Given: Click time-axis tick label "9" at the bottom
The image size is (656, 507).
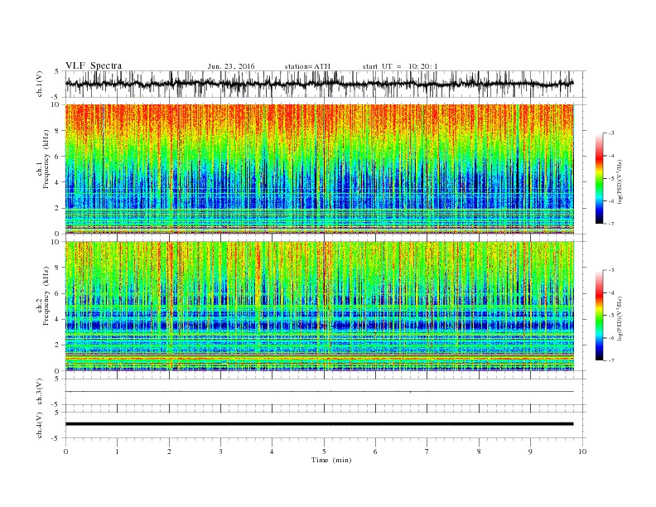Looking at the screenshot, I should click(530, 451).
